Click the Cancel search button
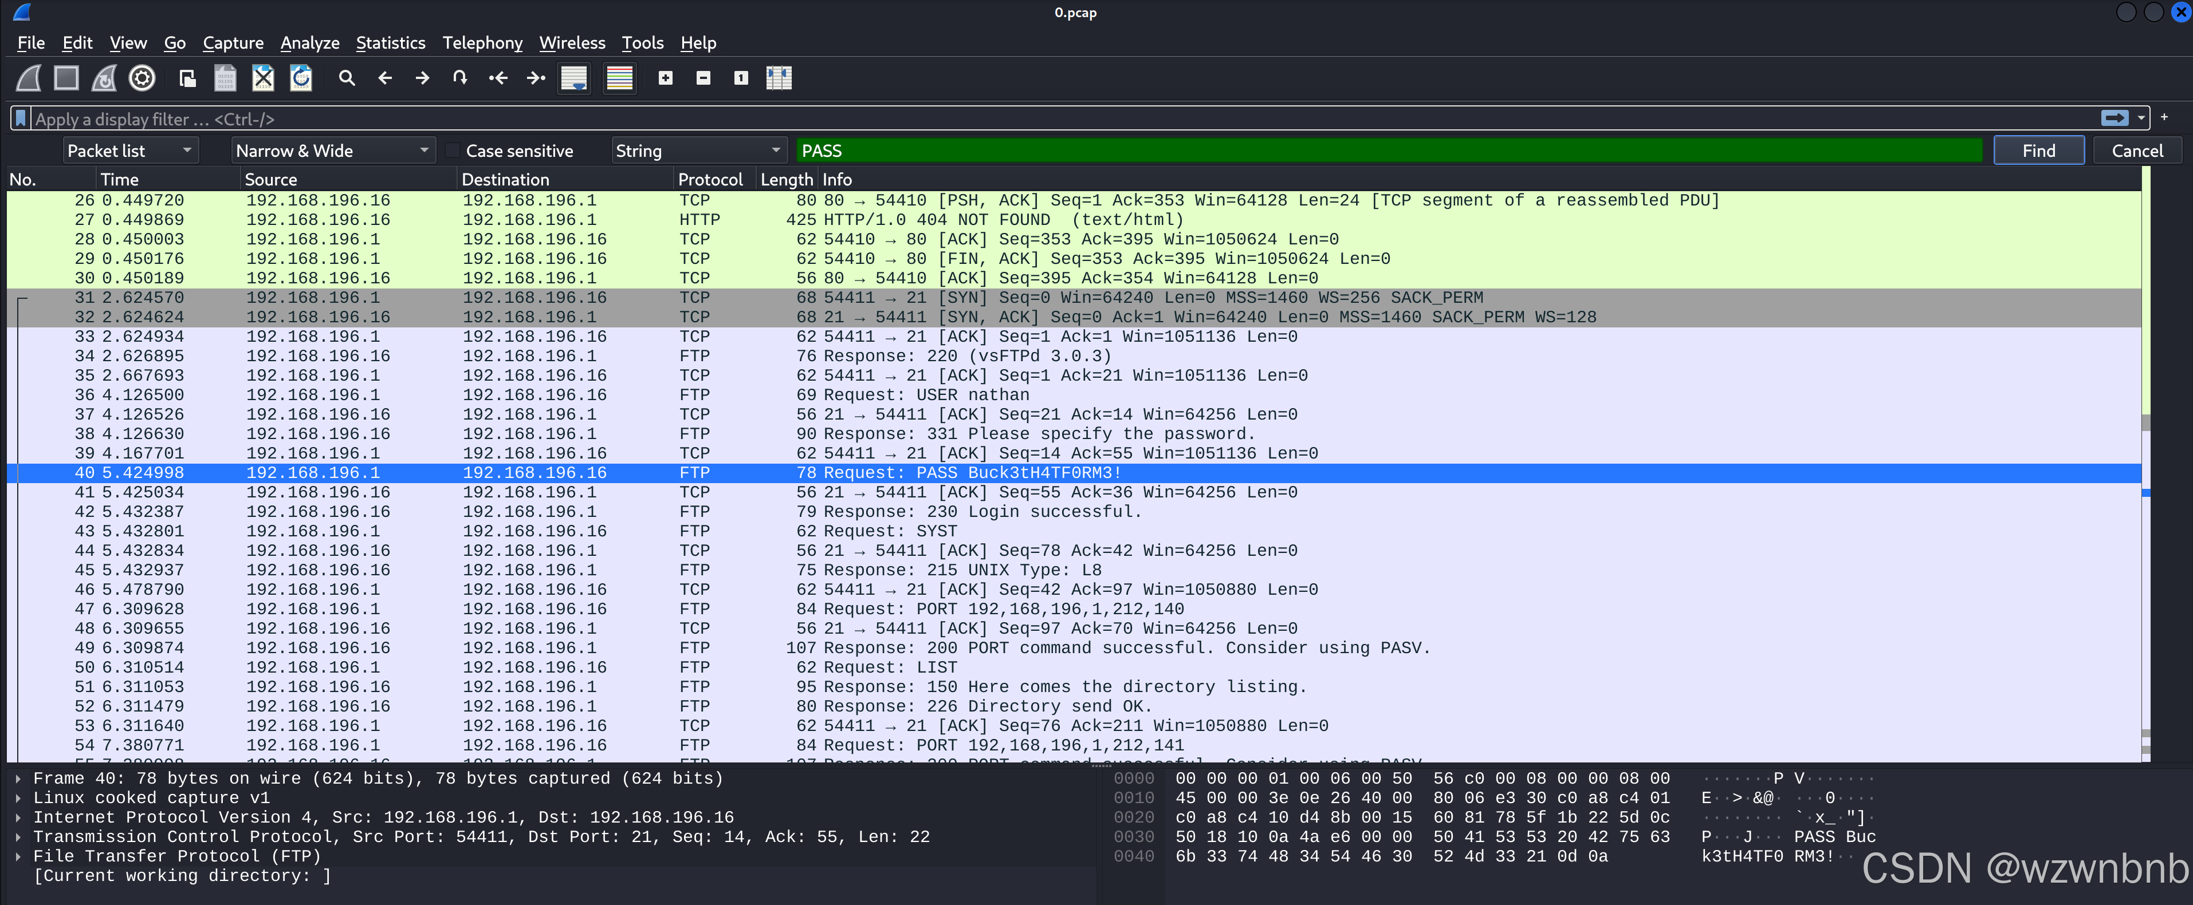This screenshot has width=2193, height=905. (x=2136, y=151)
